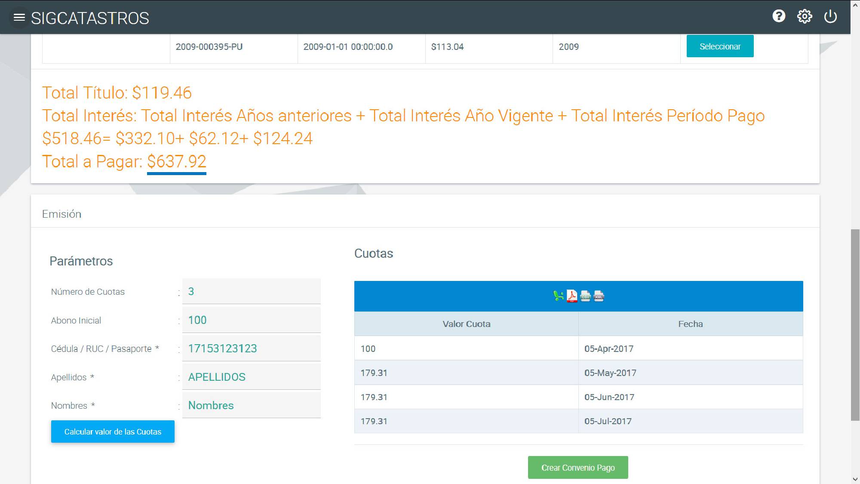Click the total a pagar '$637.92'
Screen dimensions: 860x484
pyautogui.click(x=177, y=161)
